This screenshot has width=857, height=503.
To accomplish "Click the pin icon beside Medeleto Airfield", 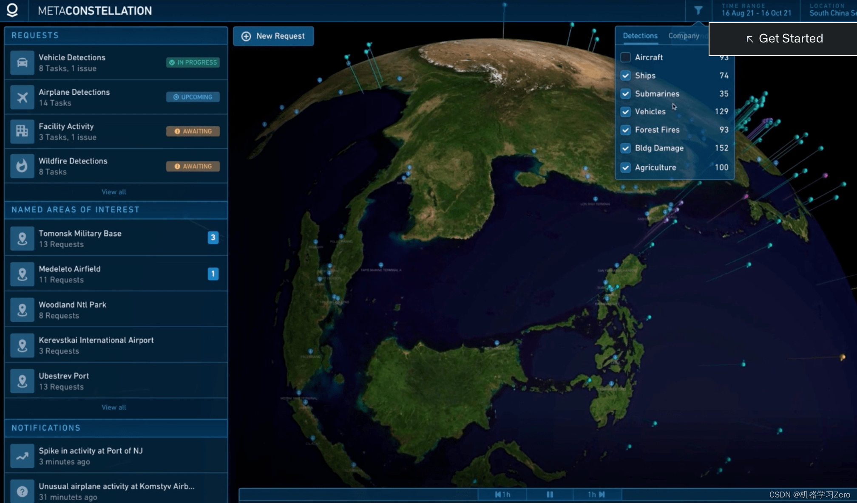I will (x=22, y=274).
